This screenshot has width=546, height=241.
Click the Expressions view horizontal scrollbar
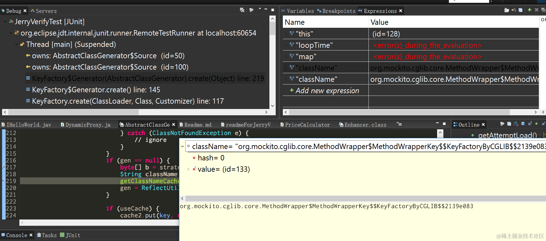coord(400,112)
